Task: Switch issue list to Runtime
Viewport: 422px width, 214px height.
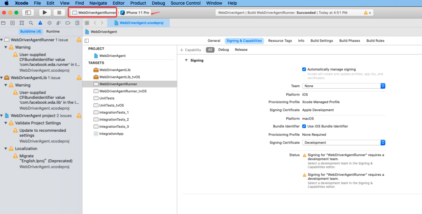Action: pos(53,32)
